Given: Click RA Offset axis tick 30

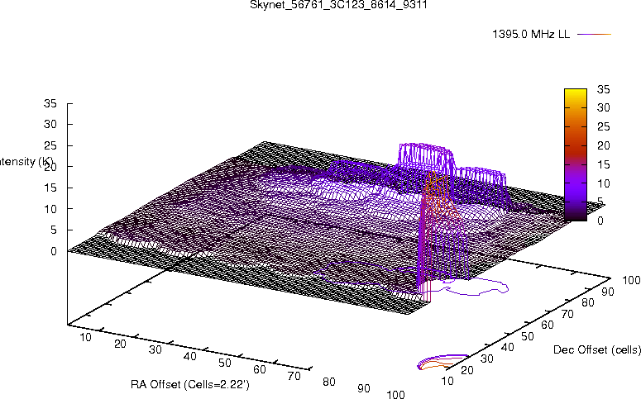Looking at the screenshot, I should tap(155, 350).
